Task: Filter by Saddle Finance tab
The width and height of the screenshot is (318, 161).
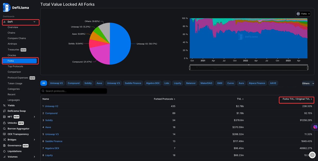Action: [x=133, y=83]
